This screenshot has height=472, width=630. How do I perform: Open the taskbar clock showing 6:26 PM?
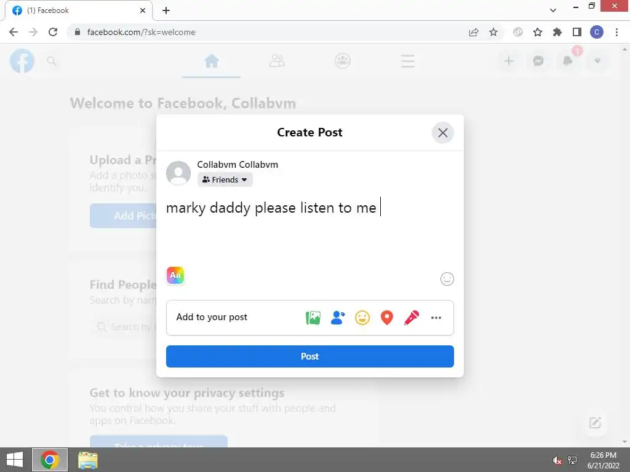[603, 460]
